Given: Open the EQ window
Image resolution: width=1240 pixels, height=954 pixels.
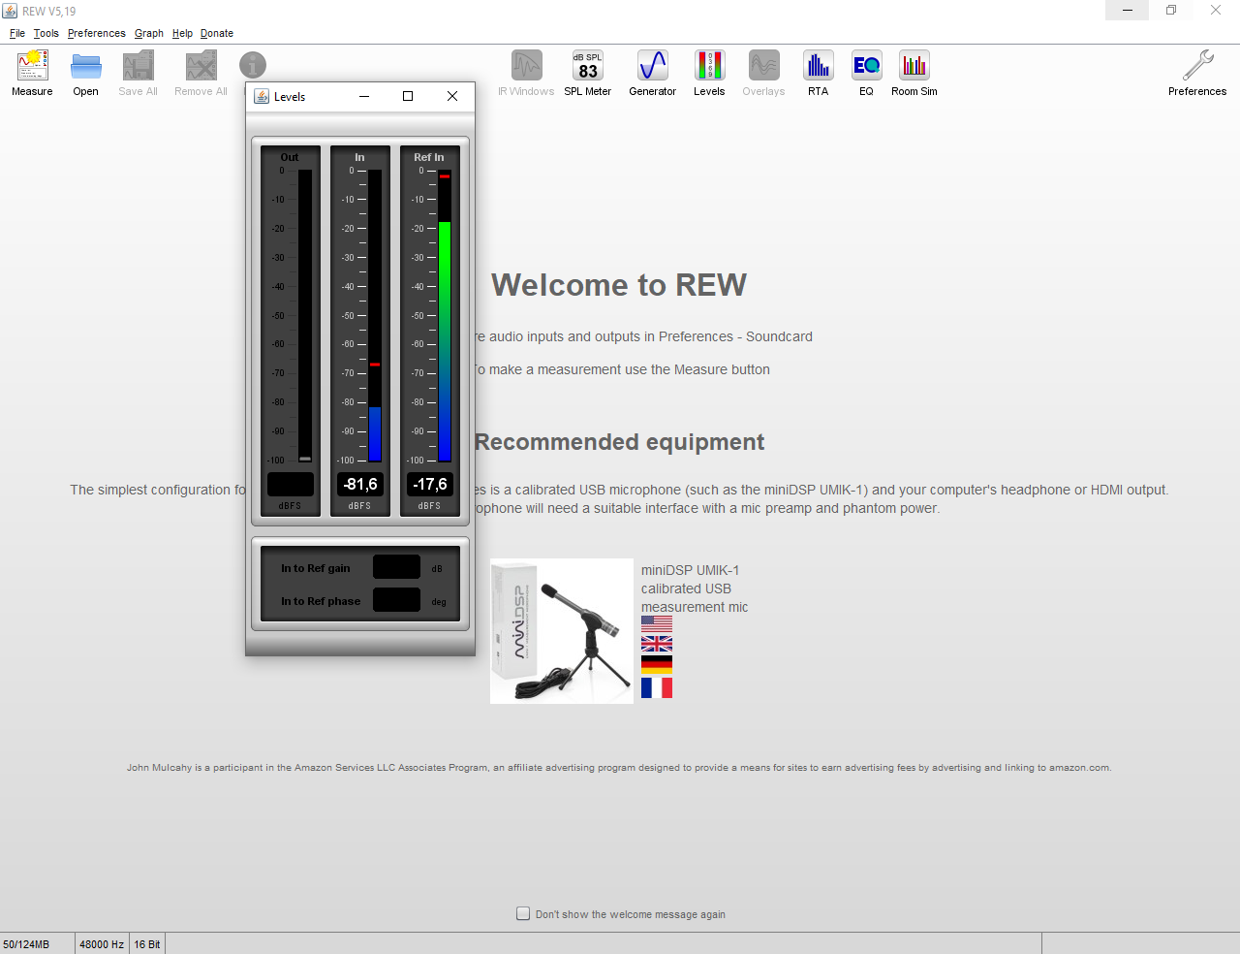Looking at the screenshot, I should 867,74.
